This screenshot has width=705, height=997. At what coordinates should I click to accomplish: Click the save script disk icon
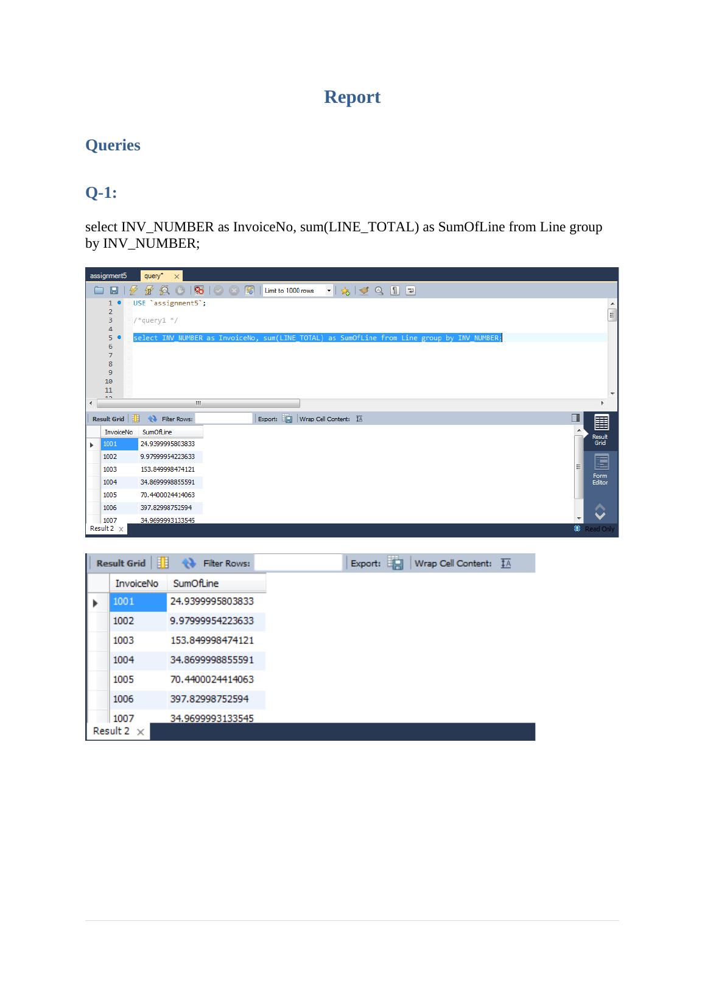[x=114, y=291]
